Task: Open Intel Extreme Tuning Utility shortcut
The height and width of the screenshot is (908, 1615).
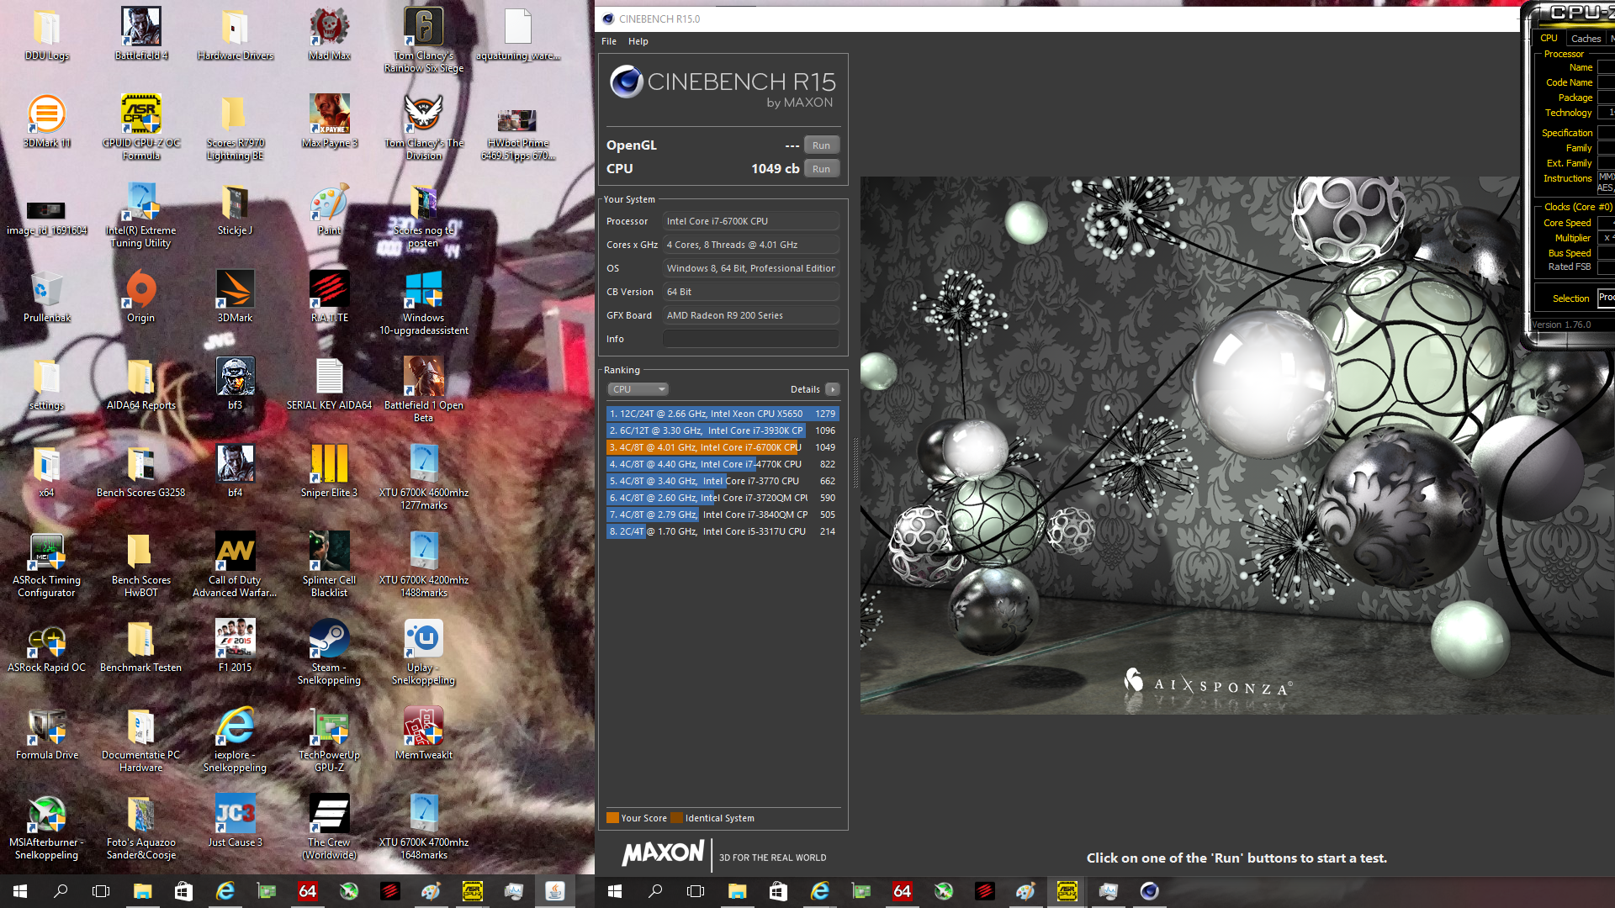Action: click(x=141, y=214)
